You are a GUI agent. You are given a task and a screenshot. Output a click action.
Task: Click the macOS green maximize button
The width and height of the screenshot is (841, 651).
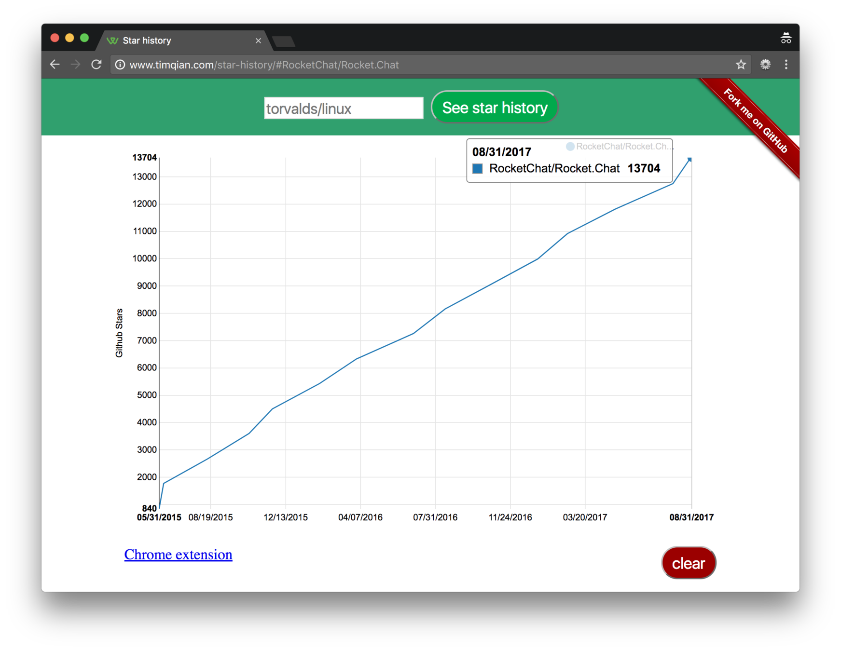[84, 38]
